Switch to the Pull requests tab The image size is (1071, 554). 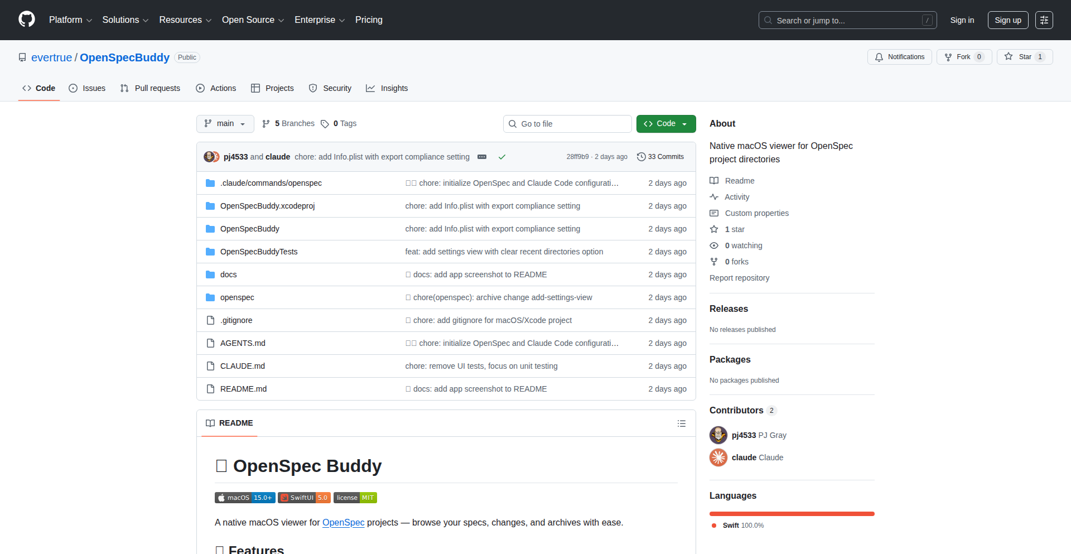(x=157, y=88)
